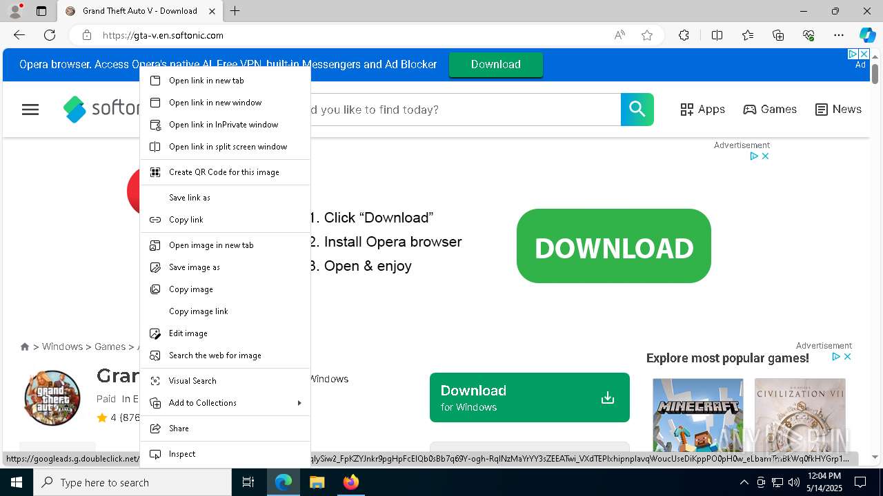The image size is (883, 496).
Task: Open Favorites list icon
Action: pyautogui.click(x=748, y=35)
